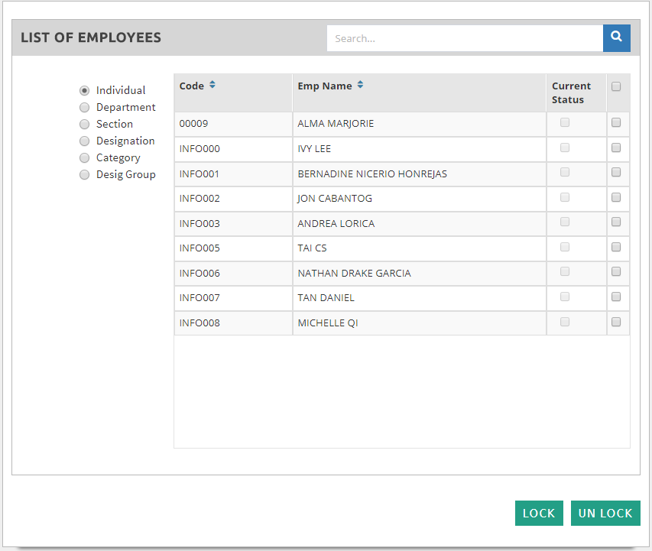Toggle the select-all header checkbox
The image size is (652, 551).
616,86
